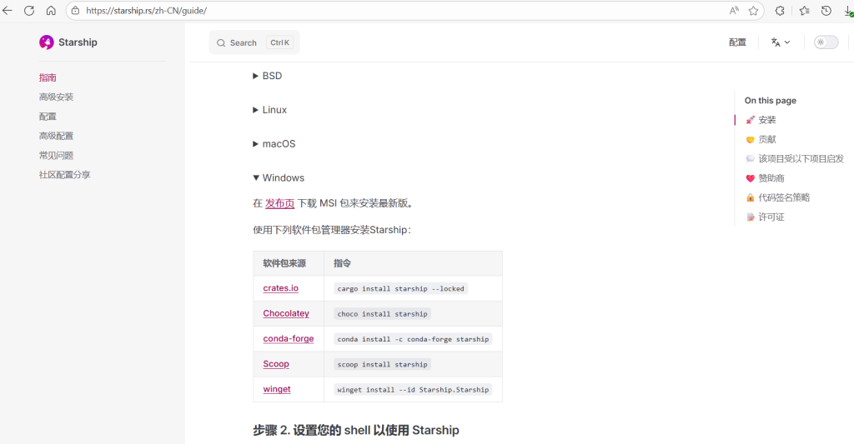This screenshot has height=444, width=854.
Task: Open browser history clock icon
Action: [x=826, y=10]
